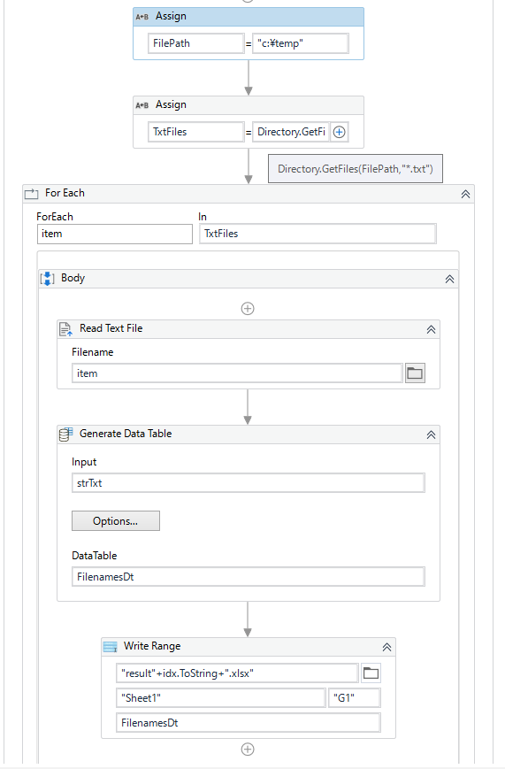This screenshot has width=505, height=769.
Task: Click the strTxt Input field
Action: [249, 483]
